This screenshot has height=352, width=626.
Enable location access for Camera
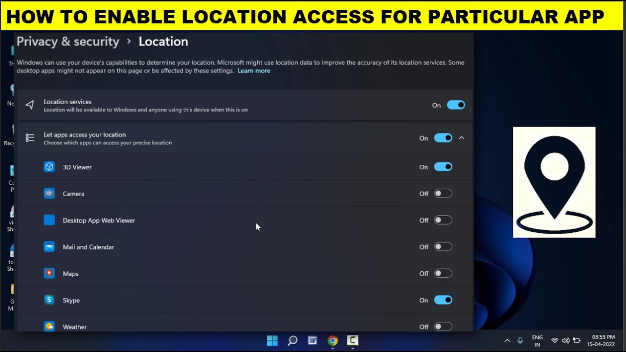tap(443, 194)
